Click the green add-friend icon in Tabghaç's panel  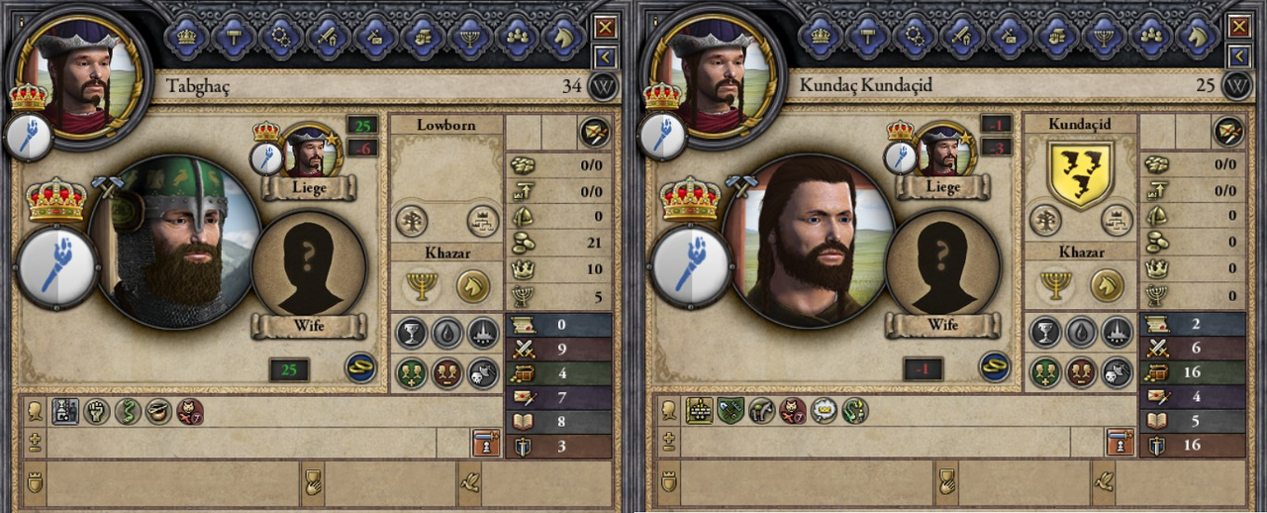click(x=412, y=372)
